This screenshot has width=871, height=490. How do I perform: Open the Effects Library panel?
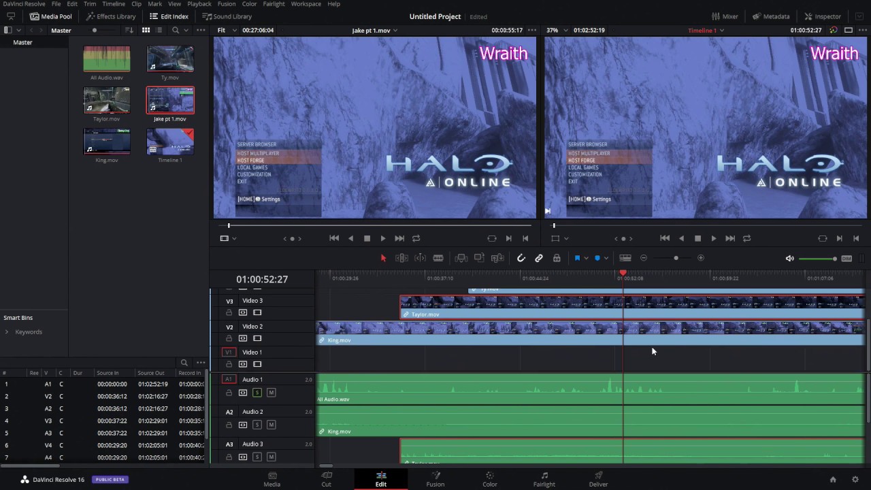pyautogui.click(x=111, y=16)
